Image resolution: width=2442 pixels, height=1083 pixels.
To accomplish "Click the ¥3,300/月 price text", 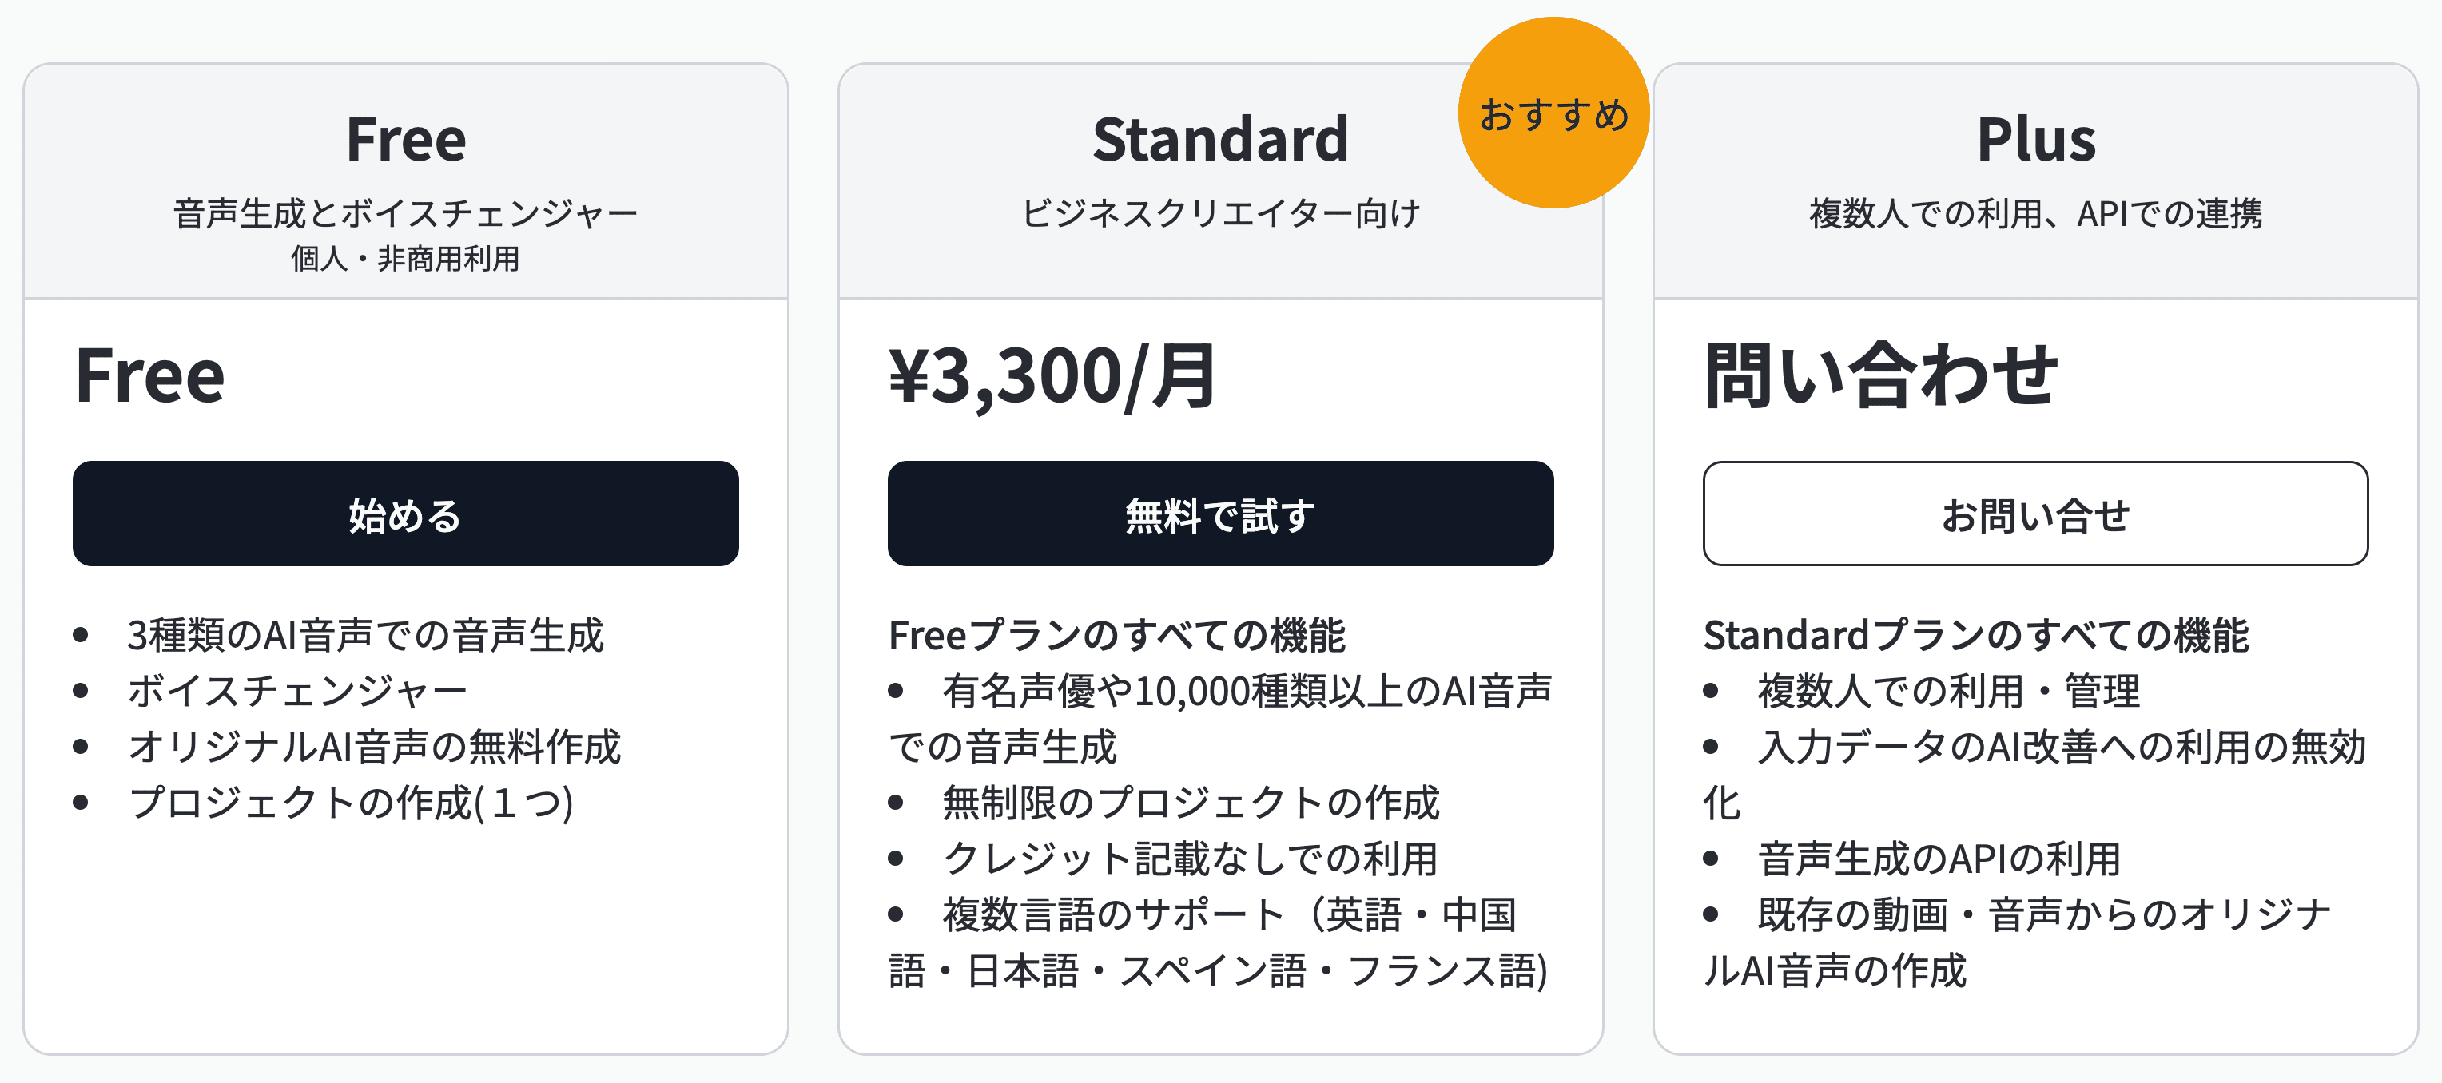I will point(1052,376).
